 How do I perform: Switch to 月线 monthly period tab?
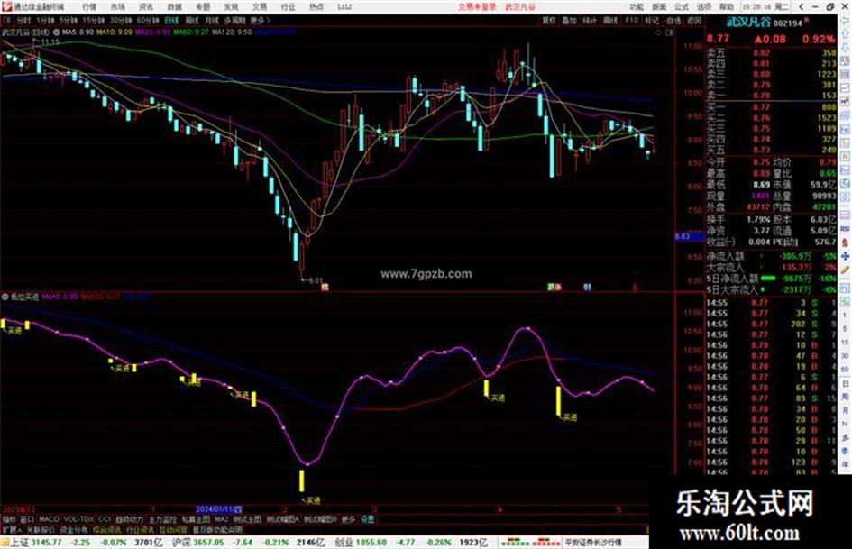[x=211, y=21]
